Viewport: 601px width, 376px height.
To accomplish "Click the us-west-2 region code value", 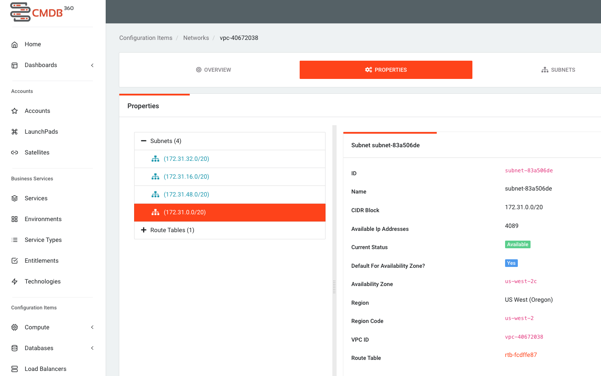I will (520, 318).
